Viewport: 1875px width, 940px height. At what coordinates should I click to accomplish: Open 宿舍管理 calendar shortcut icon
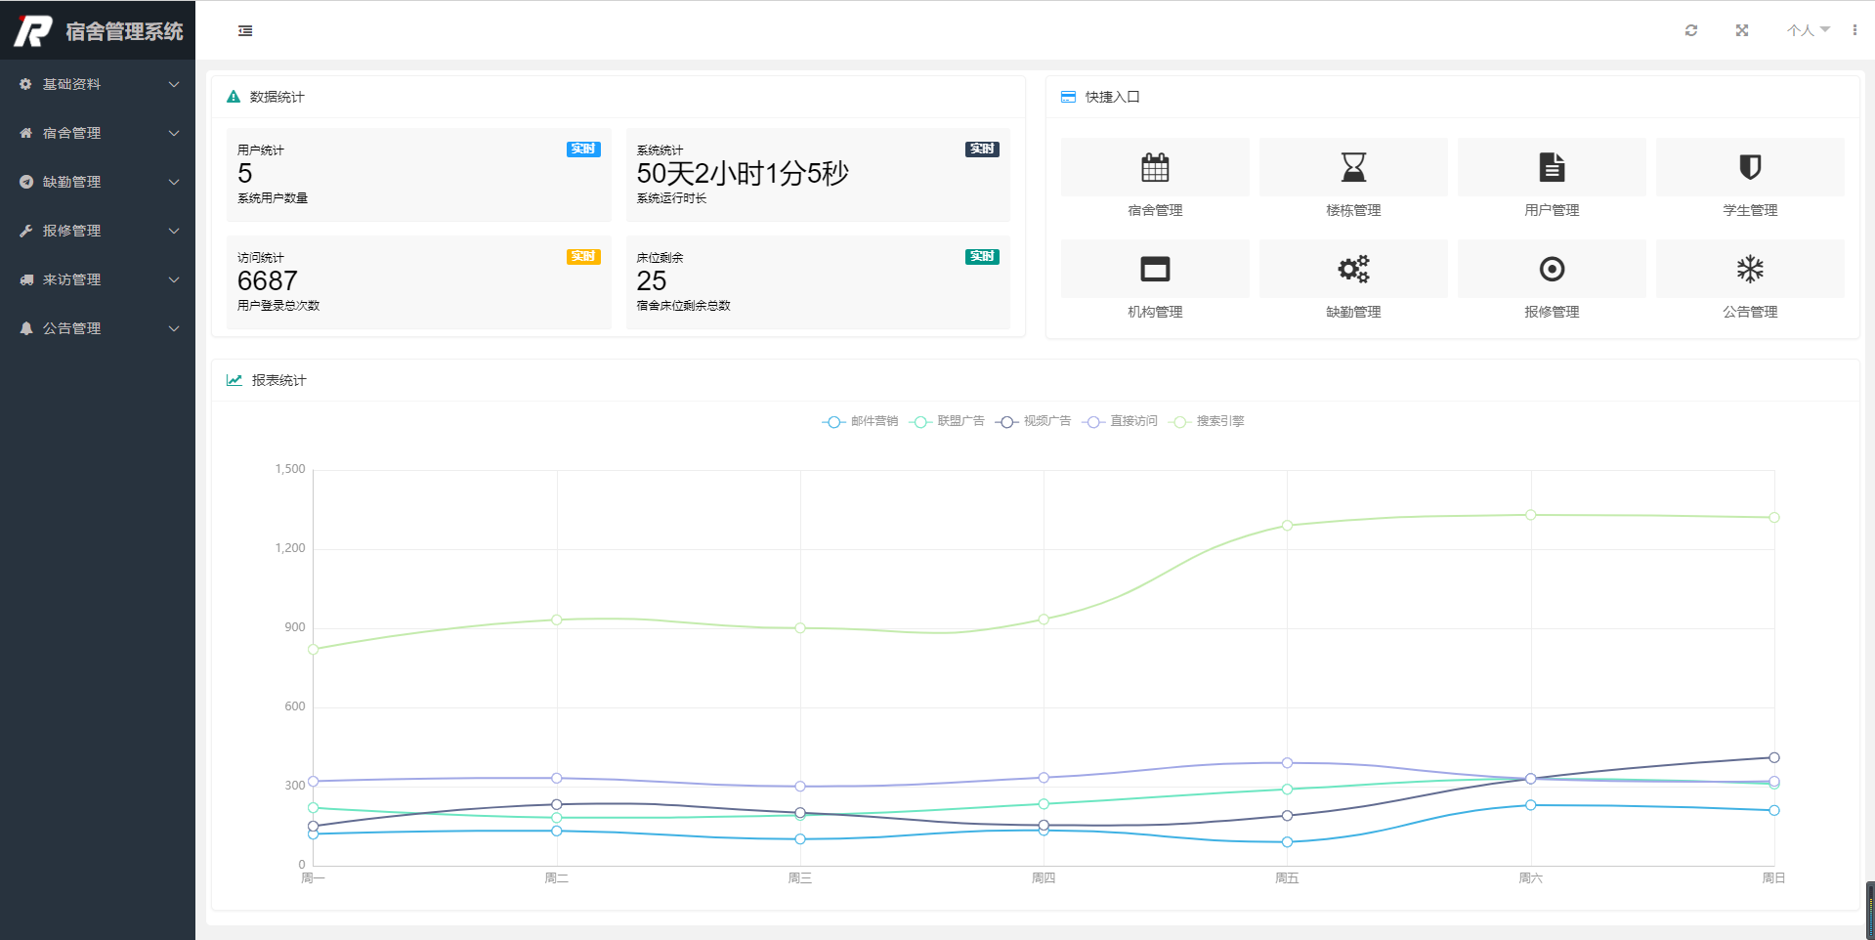pos(1155,167)
